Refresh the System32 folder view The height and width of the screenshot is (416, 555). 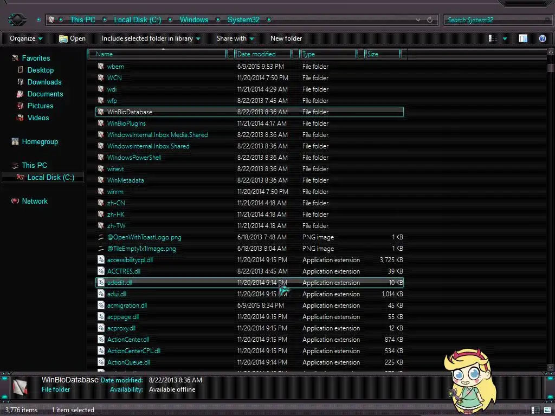(430, 20)
